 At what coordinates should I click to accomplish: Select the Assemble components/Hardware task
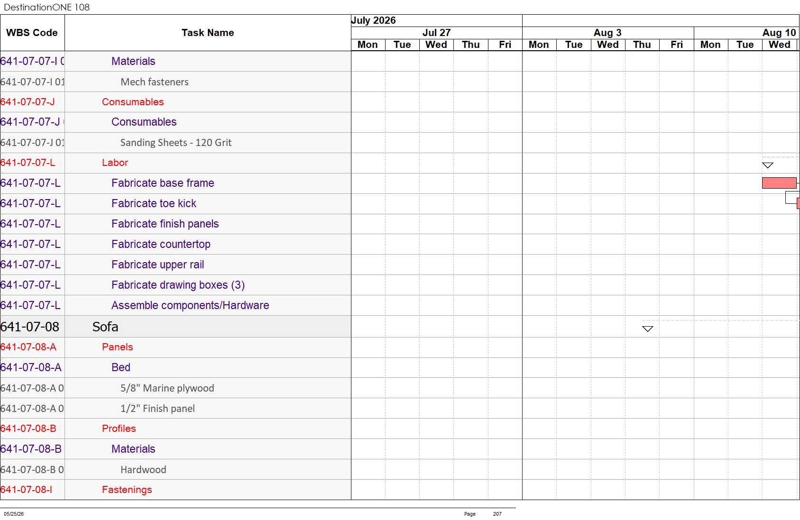click(190, 305)
